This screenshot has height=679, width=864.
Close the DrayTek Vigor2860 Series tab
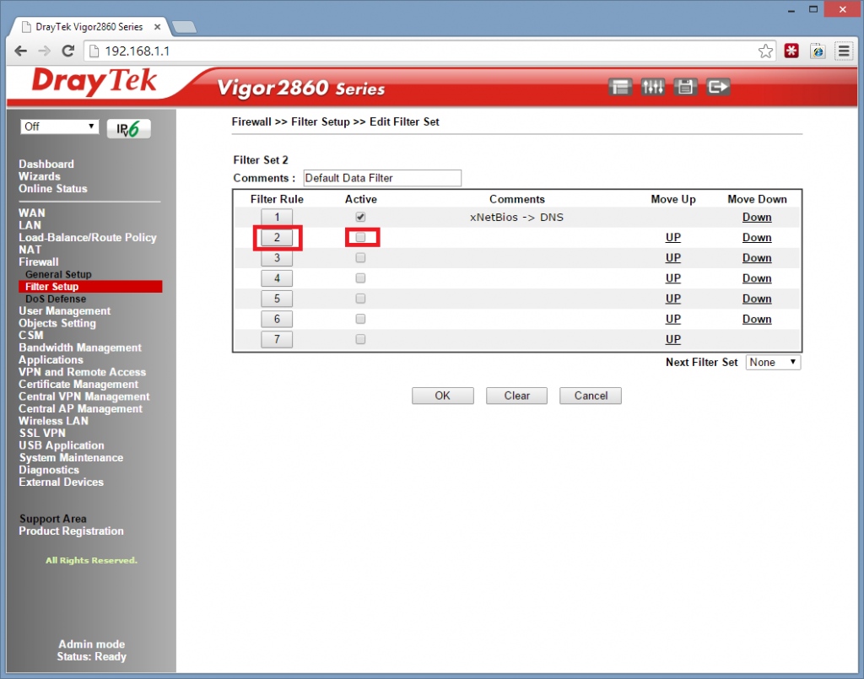[x=157, y=26]
